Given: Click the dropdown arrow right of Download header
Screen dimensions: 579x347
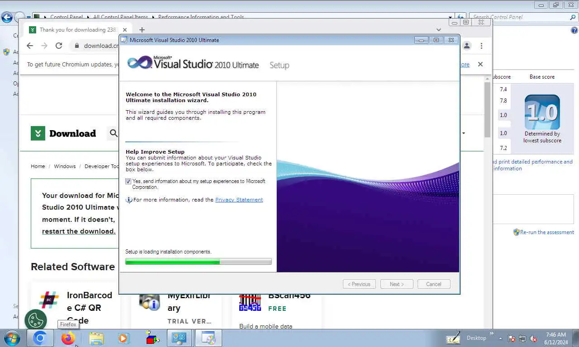Looking at the screenshot, I should click(464, 133).
